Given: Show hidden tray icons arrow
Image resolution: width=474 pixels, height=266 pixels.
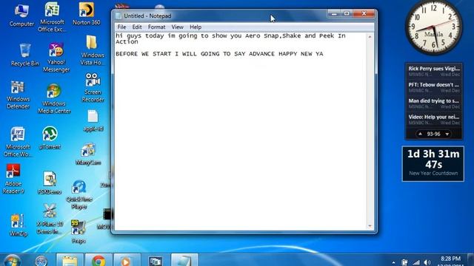Looking at the screenshot, I should point(393,263).
